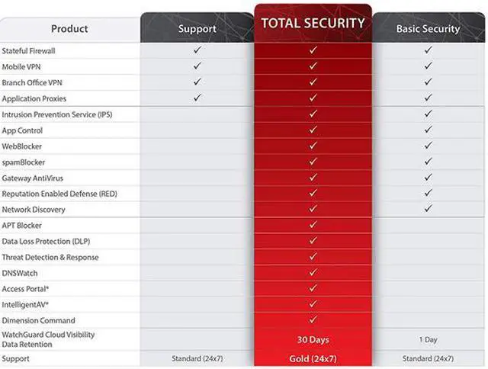
Task: Click the 1 Day retention cell
Action: click(428, 339)
